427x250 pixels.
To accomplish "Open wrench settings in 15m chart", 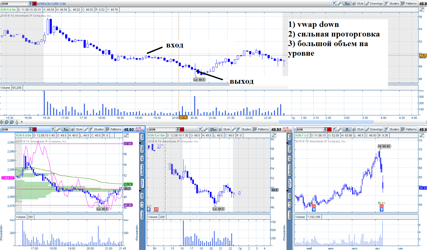I will (x=206, y=129).
